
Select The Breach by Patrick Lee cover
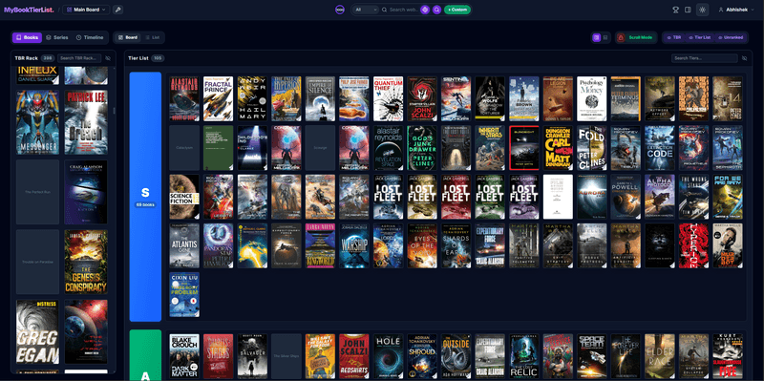(x=86, y=122)
